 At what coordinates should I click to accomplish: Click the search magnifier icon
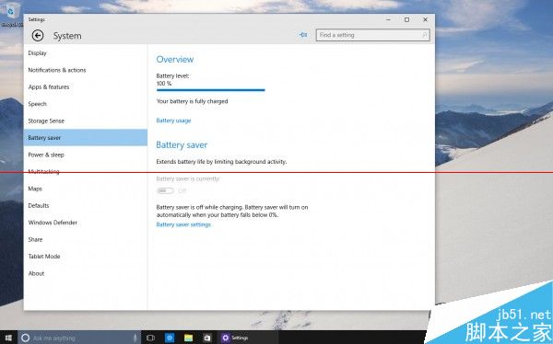point(424,35)
